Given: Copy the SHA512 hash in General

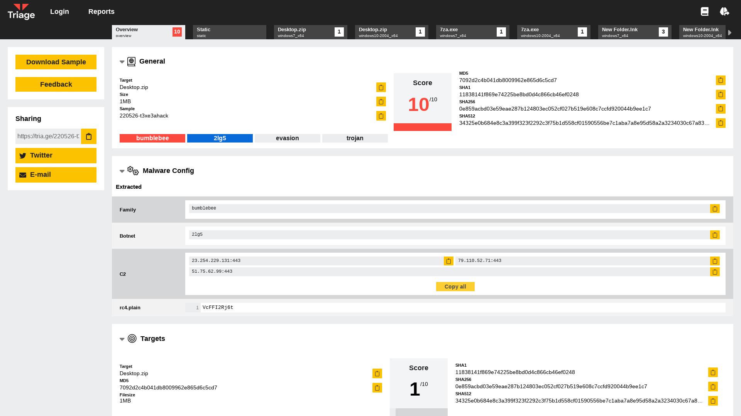Looking at the screenshot, I should pyautogui.click(x=721, y=123).
